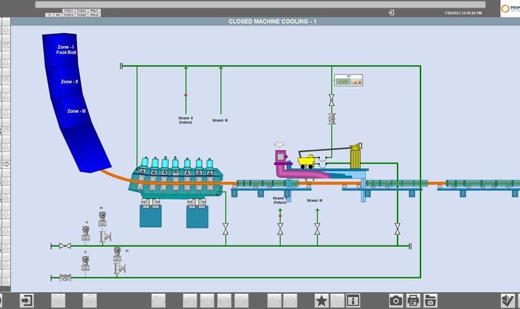The width and height of the screenshot is (520, 309).
Task: Click the valve below the withdrawal straightener unit
Action: tap(225, 229)
